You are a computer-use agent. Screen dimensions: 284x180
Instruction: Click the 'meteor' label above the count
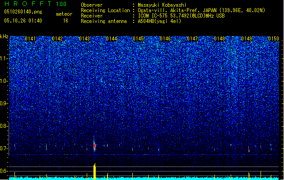tap(64, 14)
